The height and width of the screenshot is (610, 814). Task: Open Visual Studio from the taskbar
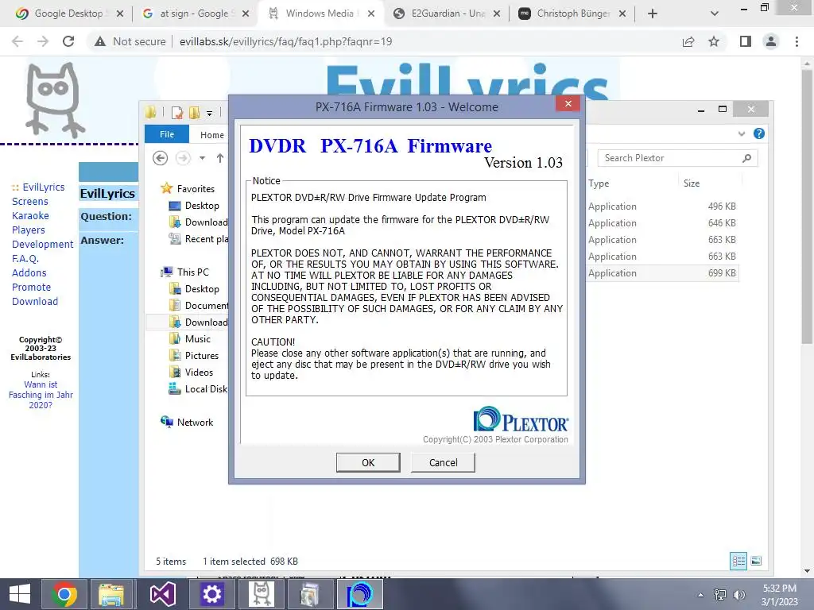[162, 594]
